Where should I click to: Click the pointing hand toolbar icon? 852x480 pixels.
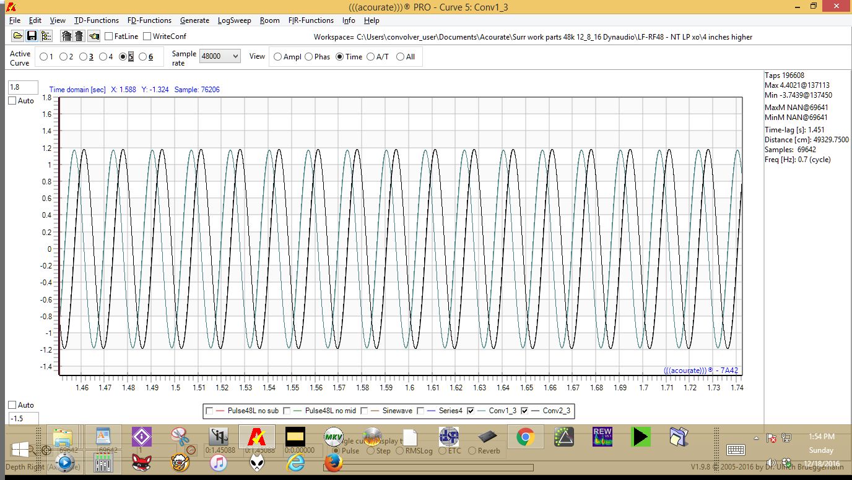click(93, 36)
